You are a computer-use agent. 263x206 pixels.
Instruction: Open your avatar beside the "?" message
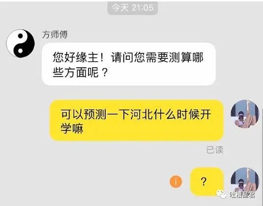pos(245,181)
